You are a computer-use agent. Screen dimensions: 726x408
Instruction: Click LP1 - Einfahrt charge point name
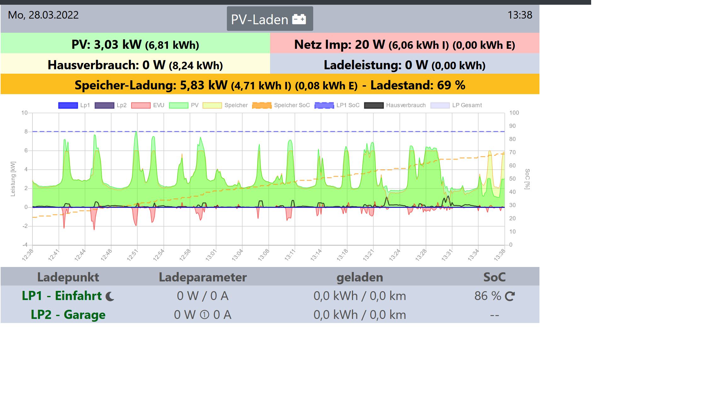point(62,296)
